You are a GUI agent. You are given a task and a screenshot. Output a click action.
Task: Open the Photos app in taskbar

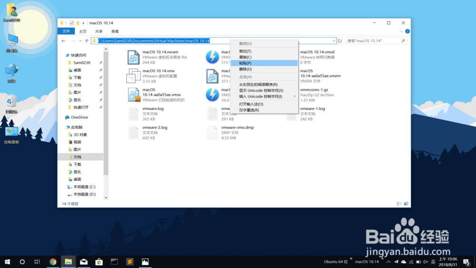[145, 262]
